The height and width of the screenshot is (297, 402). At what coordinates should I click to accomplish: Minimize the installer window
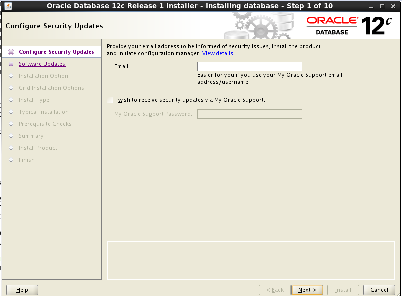tap(371, 7)
